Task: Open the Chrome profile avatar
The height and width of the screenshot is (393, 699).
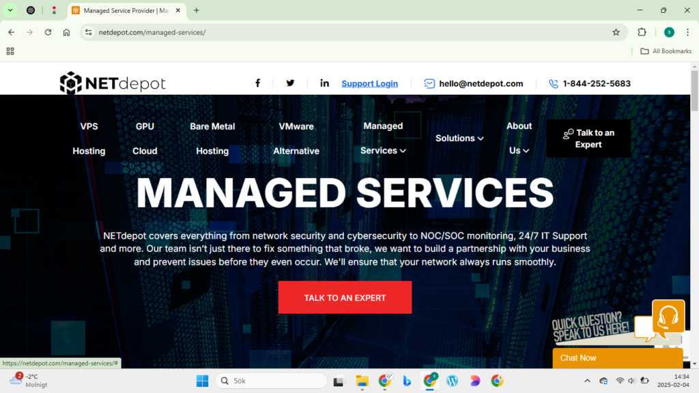Action: [669, 32]
